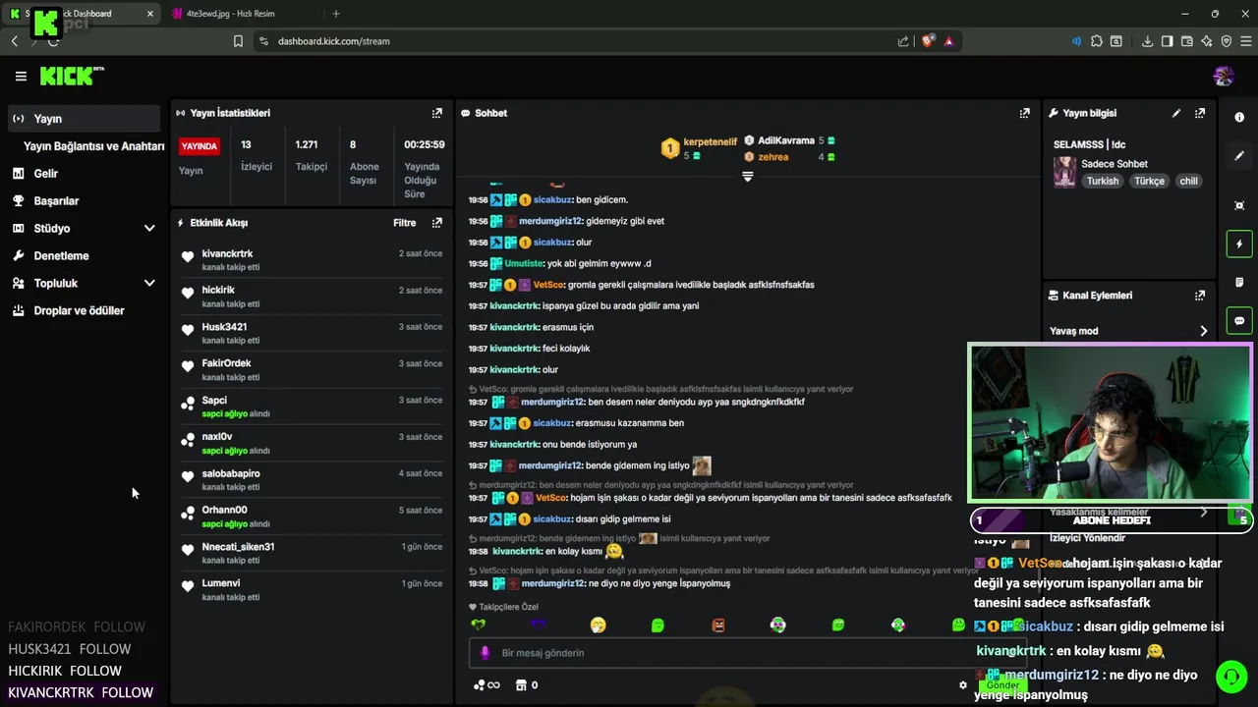Toggle the browser sidebar panel icon

tap(1167, 41)
